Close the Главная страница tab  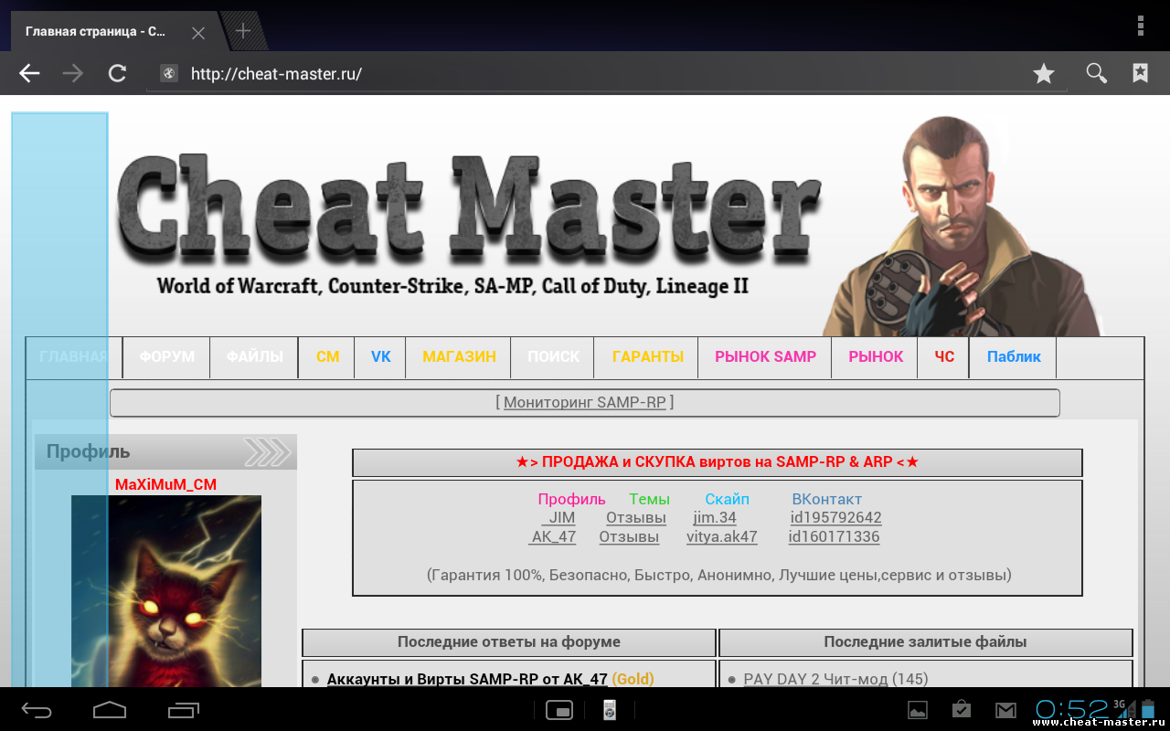(x=197, y=33)
